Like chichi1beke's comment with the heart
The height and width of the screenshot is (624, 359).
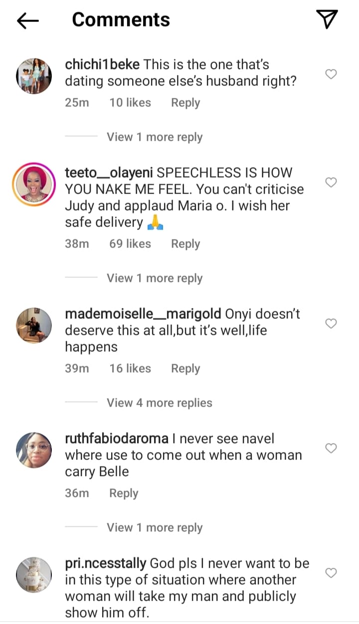tap(331, 74)
